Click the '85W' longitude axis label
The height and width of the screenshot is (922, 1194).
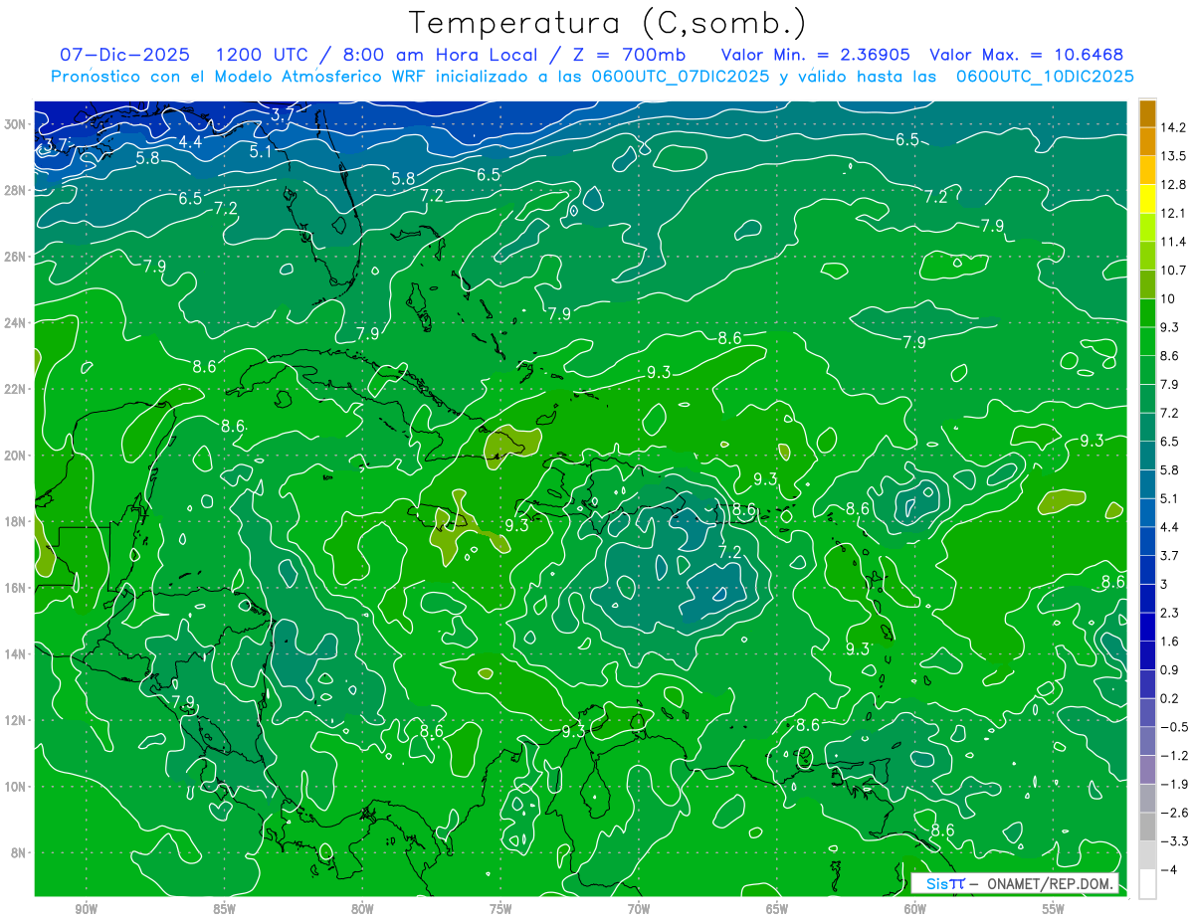pyautogui.click(x=225, y=909)
